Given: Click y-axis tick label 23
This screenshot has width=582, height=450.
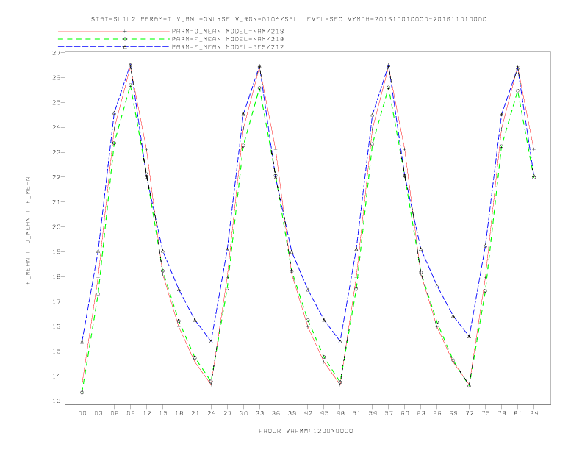Looking at the screenshot, I should (x=57, y=153).
